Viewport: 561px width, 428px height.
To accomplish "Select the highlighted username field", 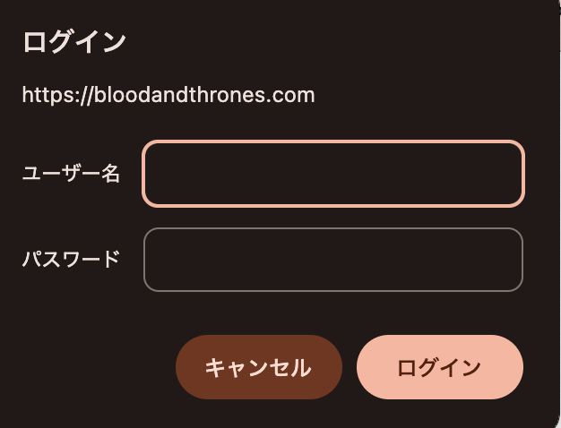I will pyautogui.click(x=332, y=174).
